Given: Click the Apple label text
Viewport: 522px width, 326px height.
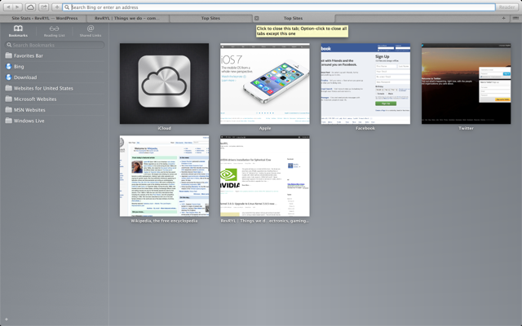Looking at the screenshot, I should tap(265, 128).
